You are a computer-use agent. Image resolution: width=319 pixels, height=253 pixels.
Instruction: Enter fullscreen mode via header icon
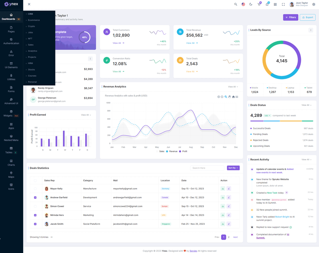point(284,4)
